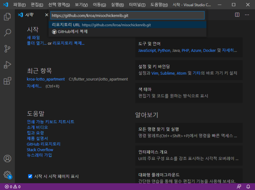This screenshot has height=190, width=255.
Task: Open recent project kroa-lotto_apartment
Action: [x=46, y=79]
